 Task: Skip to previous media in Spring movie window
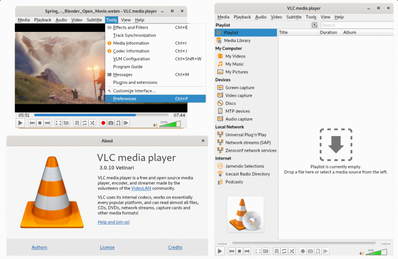tap(32, 123)
